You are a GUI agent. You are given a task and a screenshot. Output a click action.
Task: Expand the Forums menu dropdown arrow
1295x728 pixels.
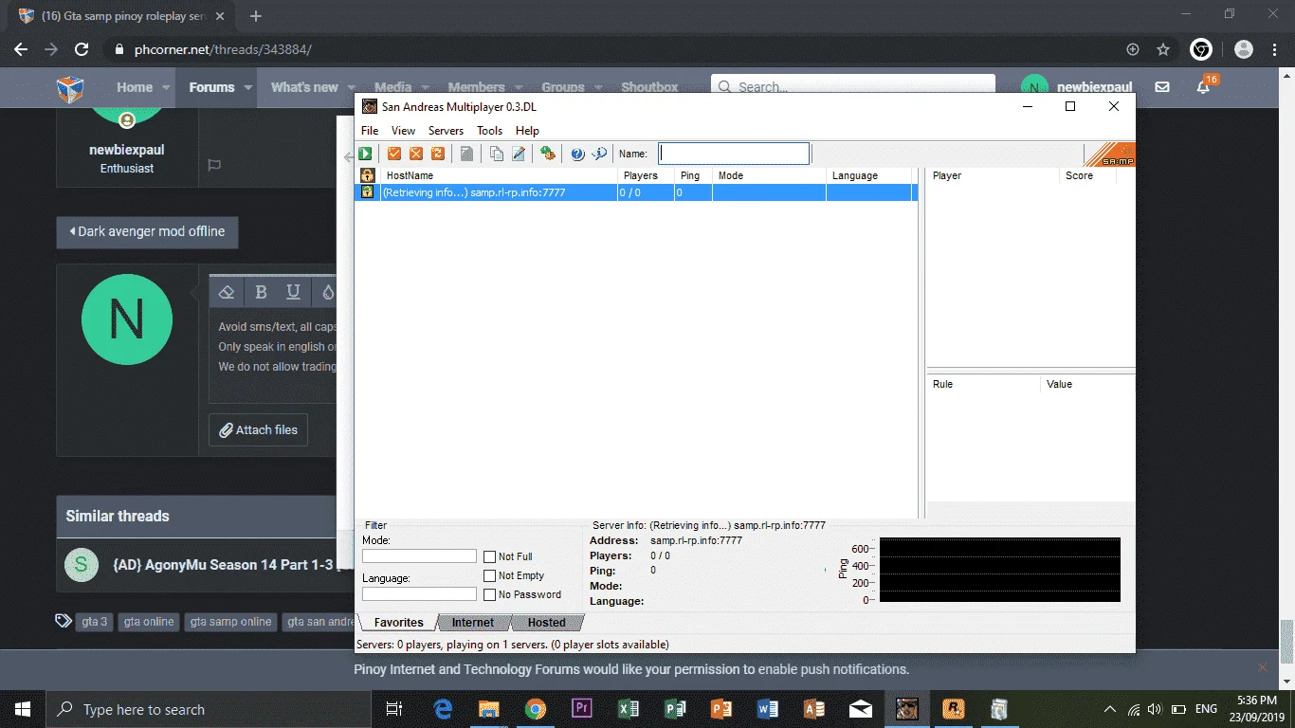[x=248, y=87]
